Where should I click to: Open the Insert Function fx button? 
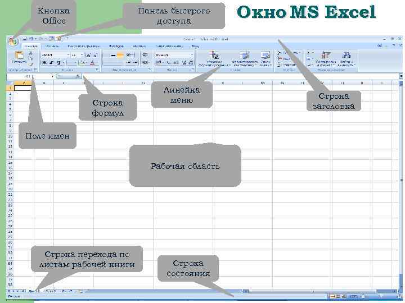point(78,76)
